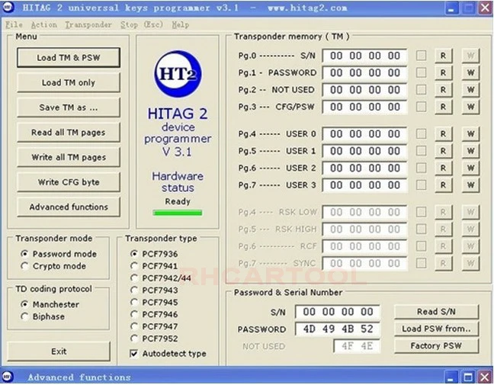Click the Load TM only button

coord(69,82)
